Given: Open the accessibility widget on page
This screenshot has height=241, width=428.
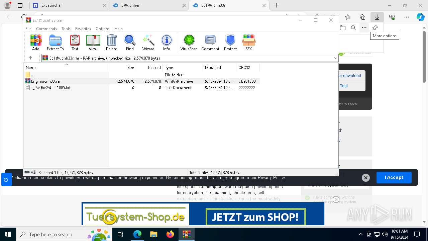Looking at the screenshot, I should [6, 180].
